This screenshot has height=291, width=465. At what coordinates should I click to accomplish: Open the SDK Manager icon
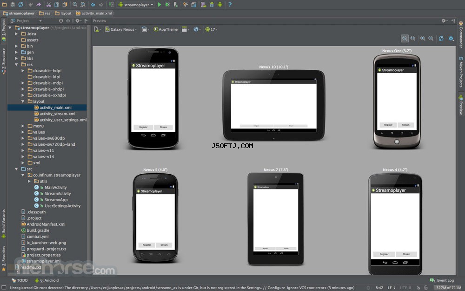[212, 5]
